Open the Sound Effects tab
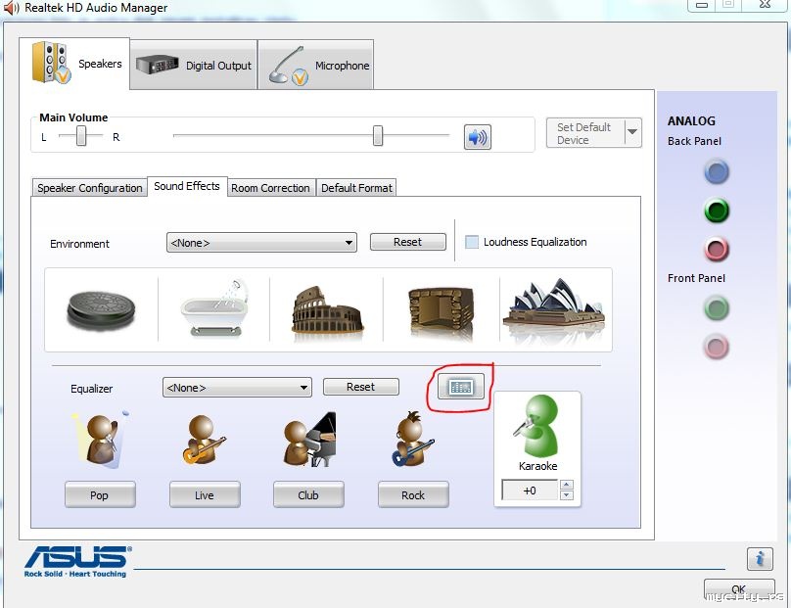 (187, 186)
